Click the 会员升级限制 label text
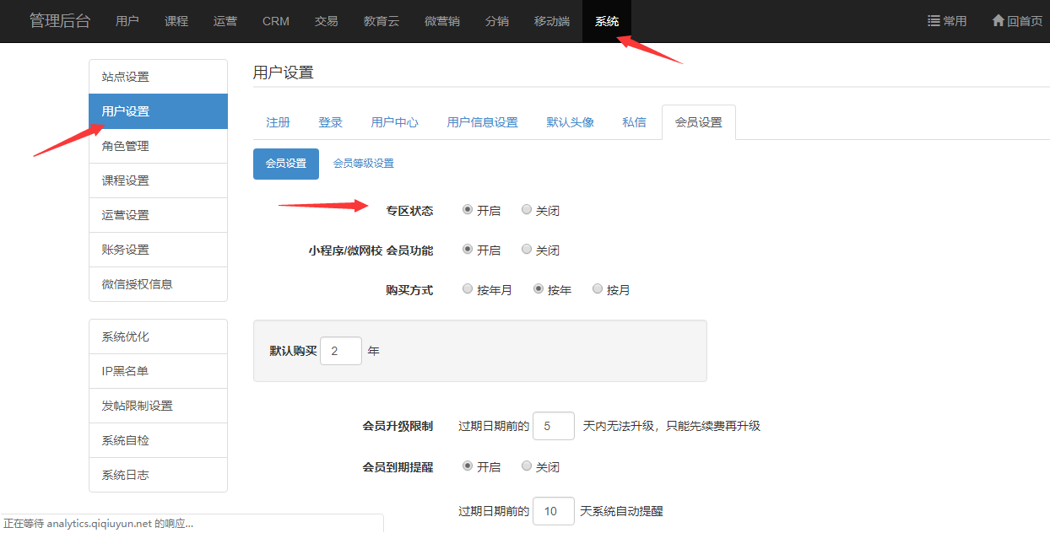Image resolution: width=1050 pixels, height=533 pixels. pyautogui.click(x=398, y=426)
